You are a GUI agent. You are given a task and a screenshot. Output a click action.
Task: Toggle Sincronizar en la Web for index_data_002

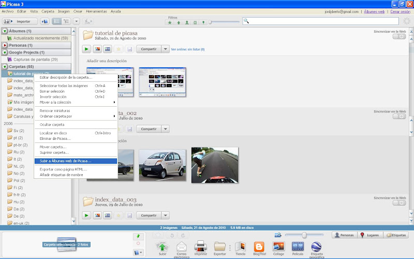(x=399, y=116)
